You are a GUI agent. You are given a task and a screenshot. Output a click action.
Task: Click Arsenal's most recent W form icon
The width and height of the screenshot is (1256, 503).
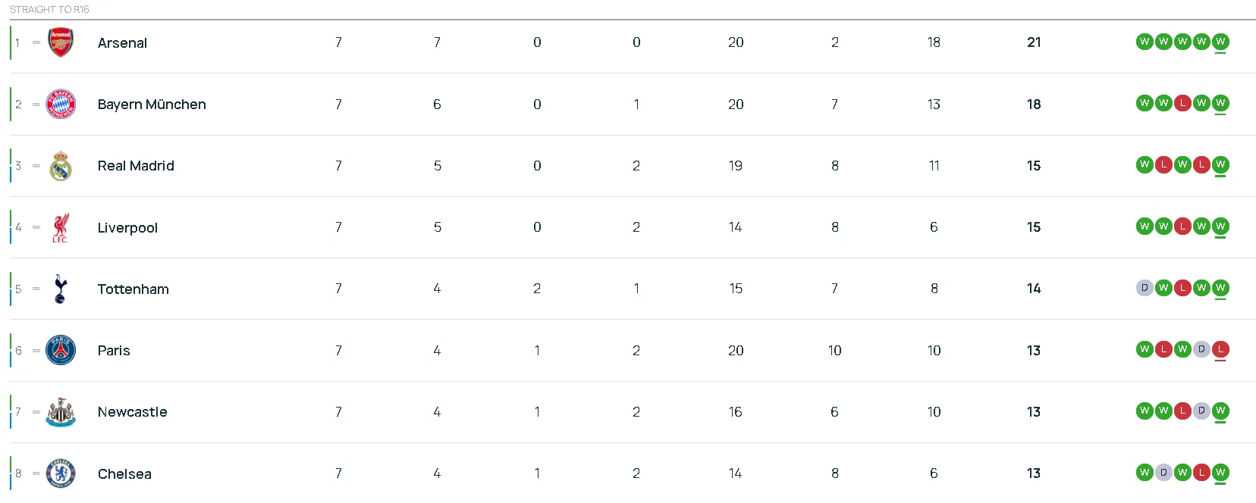click(1221, 42)
